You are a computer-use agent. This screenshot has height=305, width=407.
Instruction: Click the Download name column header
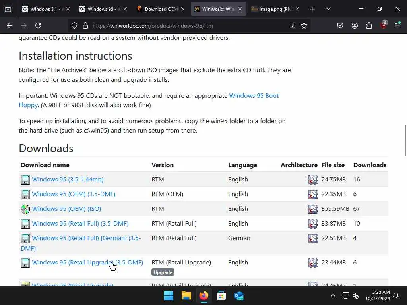pyautogui.click(x=45, y=165)
